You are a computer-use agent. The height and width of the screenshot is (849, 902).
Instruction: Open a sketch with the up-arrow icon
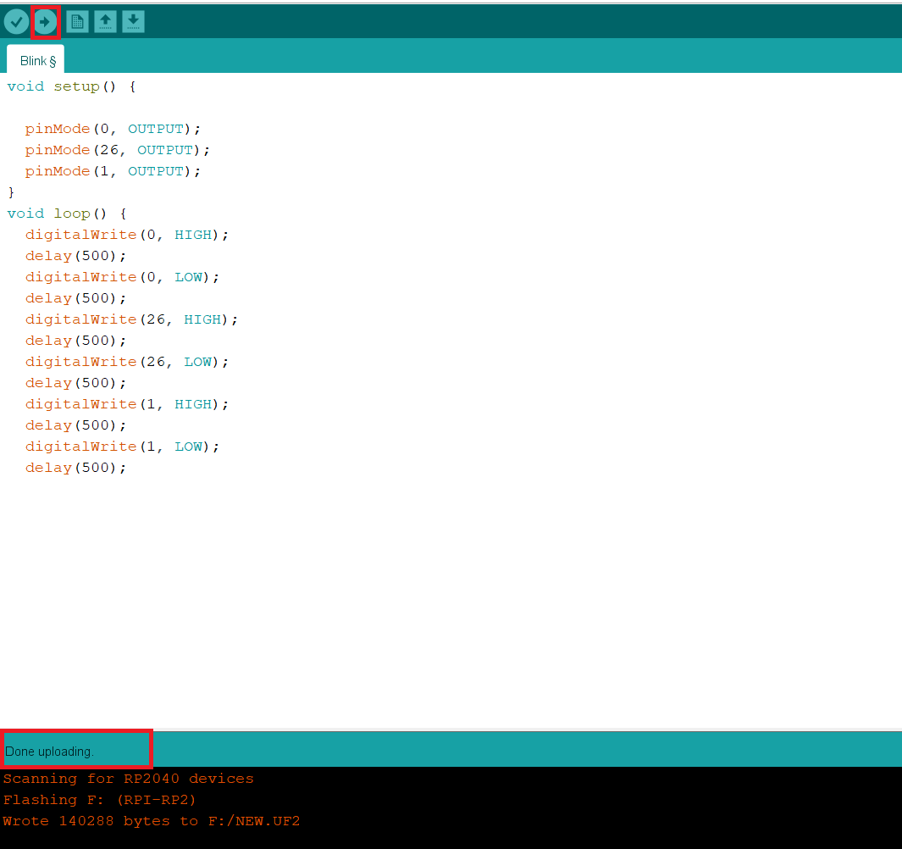click(x=105, y=22)
